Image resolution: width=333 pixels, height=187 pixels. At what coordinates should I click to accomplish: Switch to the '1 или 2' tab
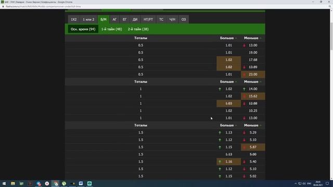(88, 20)
